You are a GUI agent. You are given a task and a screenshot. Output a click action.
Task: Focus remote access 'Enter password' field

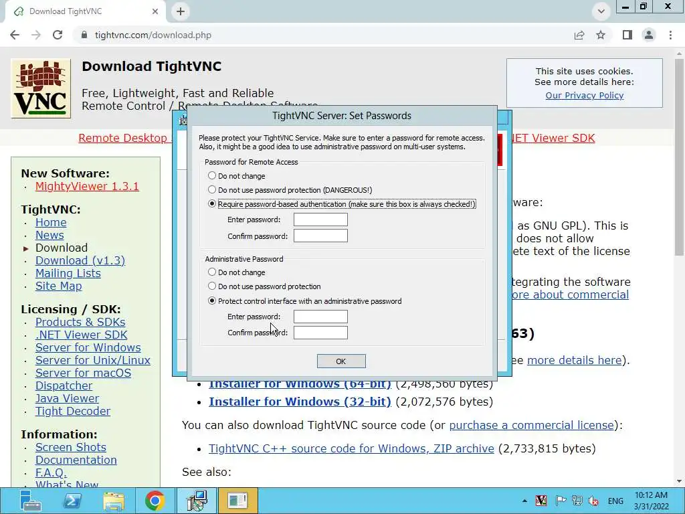[x=320, y=220]
